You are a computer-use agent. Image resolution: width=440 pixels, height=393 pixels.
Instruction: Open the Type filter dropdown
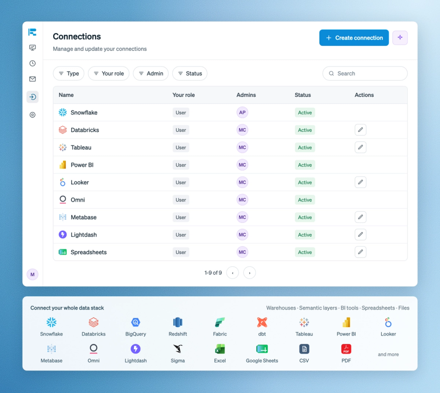69,73
